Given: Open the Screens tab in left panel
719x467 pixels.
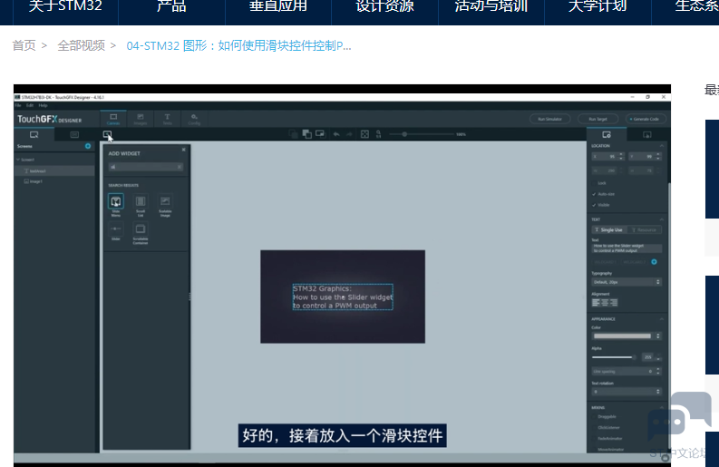Looking at the screenshot, I should click(x=34, y=134).
